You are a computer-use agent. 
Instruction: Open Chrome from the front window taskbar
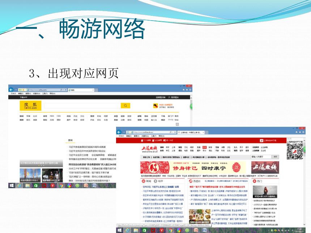(x=170, y=230)
